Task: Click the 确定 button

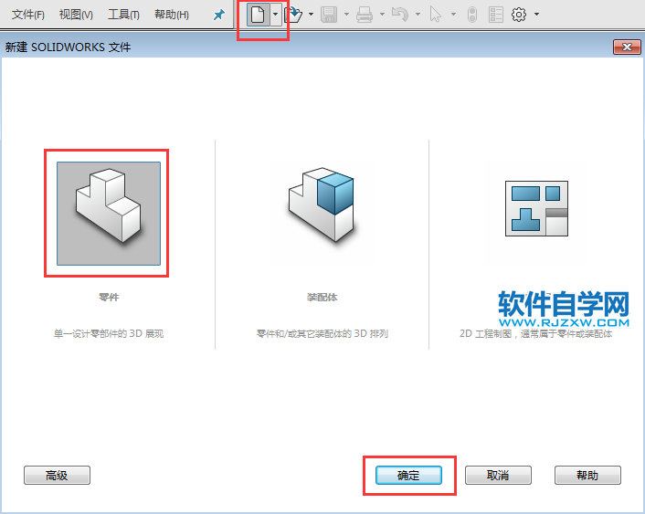Action: point(408,476)
